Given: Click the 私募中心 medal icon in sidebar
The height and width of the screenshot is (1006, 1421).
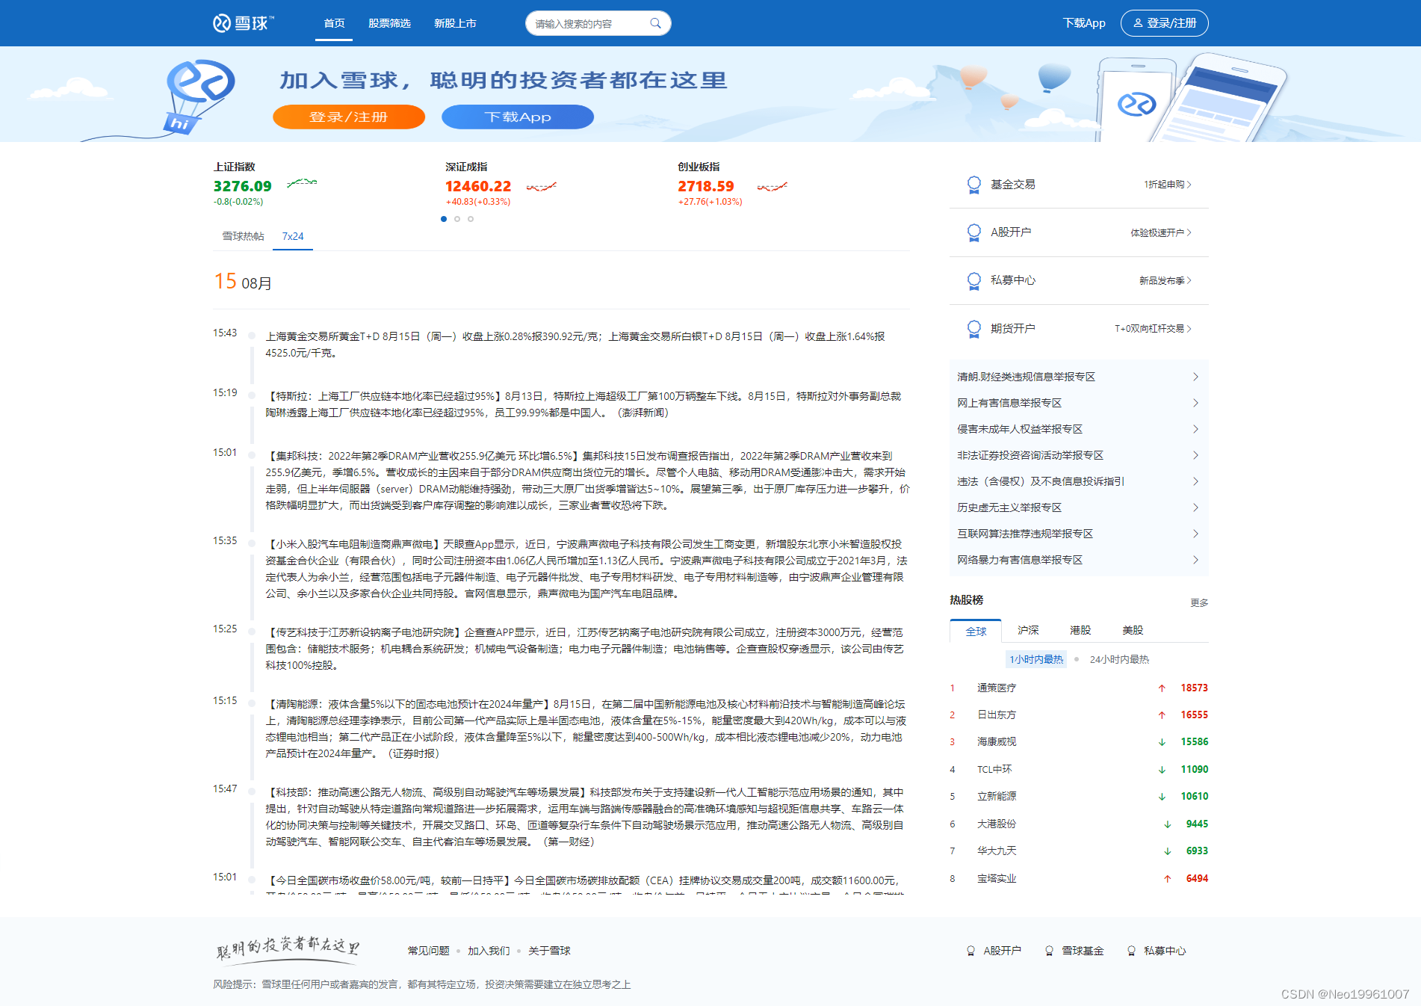Looking at the screenshot, I should [x=973, y=280].
